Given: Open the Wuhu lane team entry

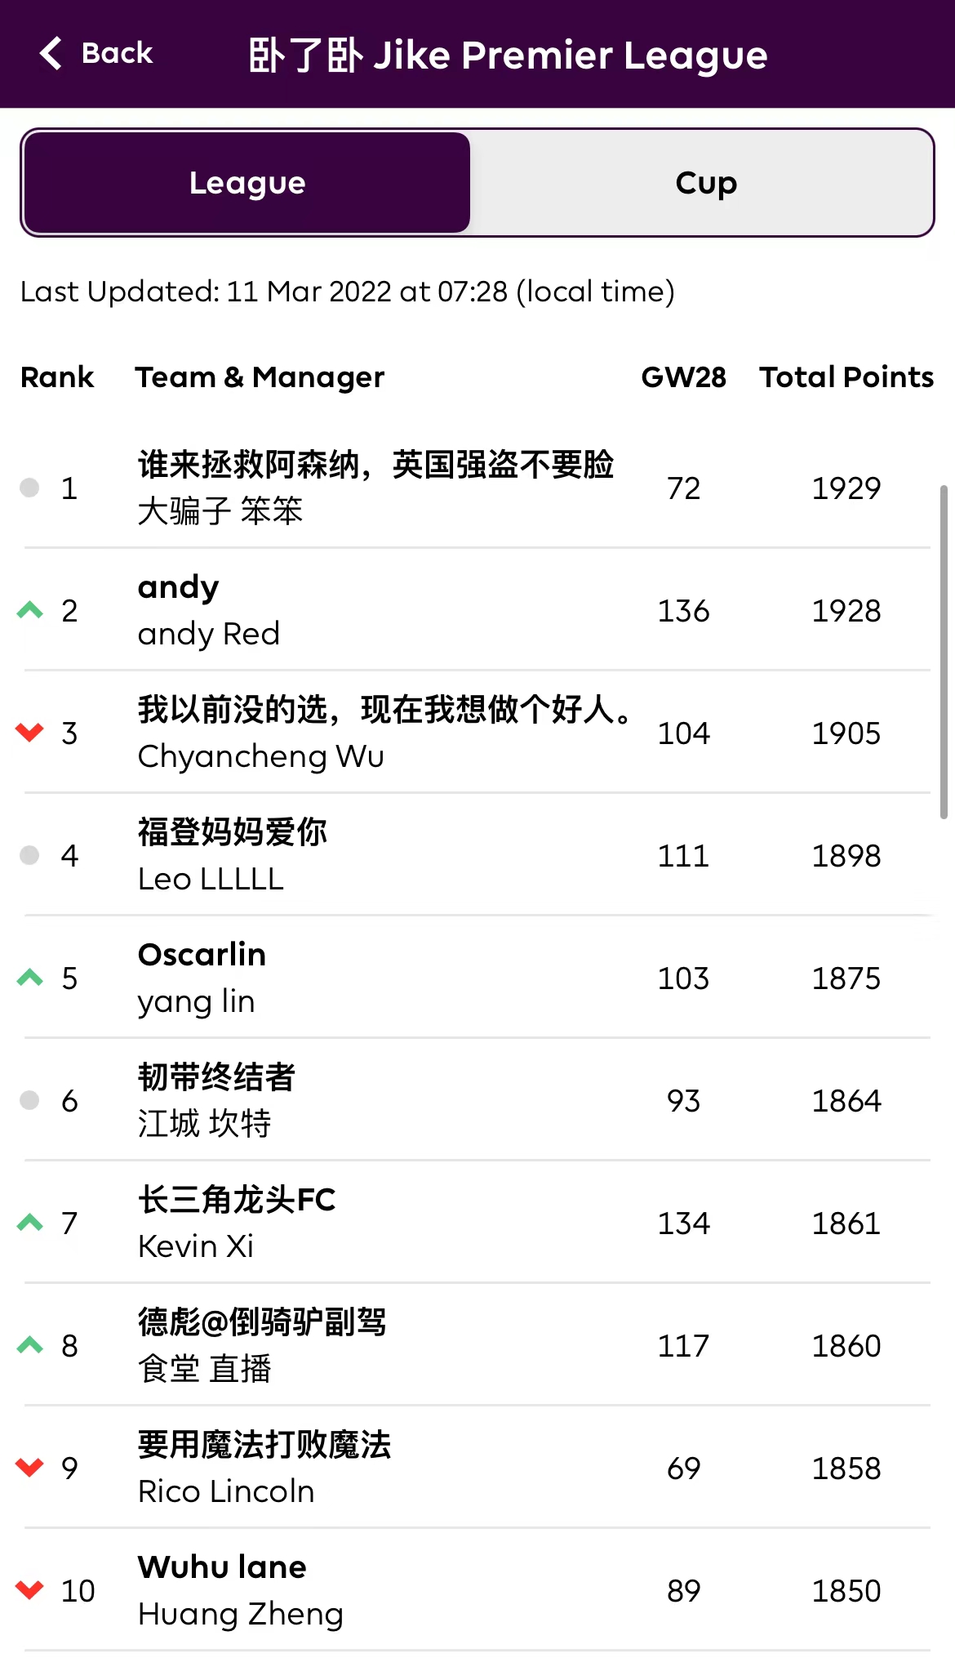Looking at the screenshot, I should 222,1568.
